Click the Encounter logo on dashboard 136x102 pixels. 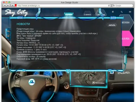[x=124, y=73]
